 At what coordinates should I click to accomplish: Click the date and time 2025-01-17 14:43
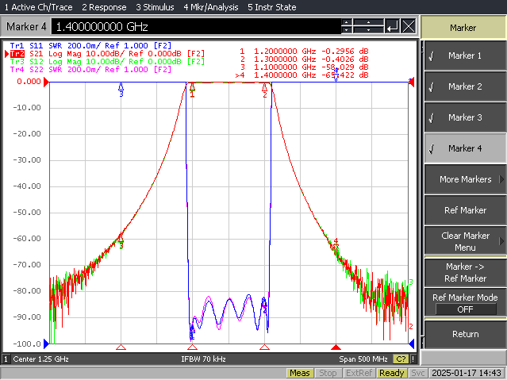[467, 373]
